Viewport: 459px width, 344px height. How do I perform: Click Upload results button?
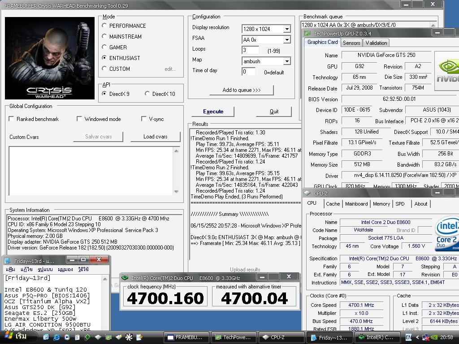(x=245, y=269)
